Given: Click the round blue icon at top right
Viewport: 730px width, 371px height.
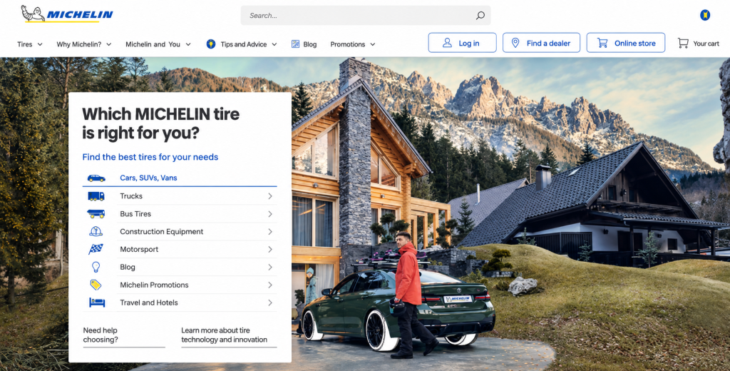Looking at the screenshot, I should [705, 16].
